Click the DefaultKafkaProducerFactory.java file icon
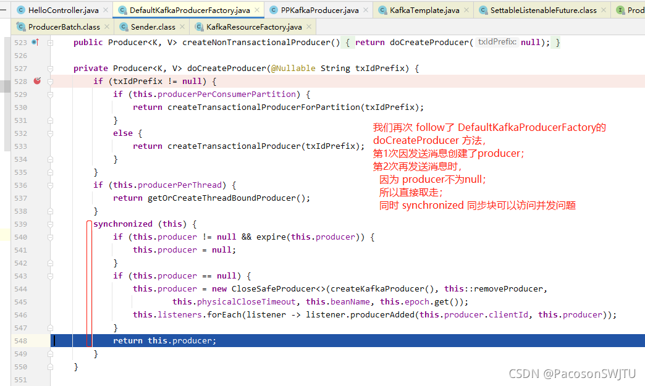The image size is (645, 386). tap(122, 10)
